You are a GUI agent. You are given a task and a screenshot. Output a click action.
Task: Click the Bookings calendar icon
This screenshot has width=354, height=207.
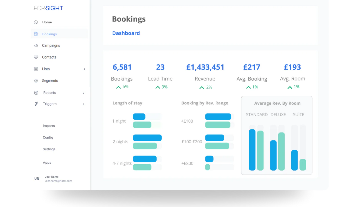point(36,34)
